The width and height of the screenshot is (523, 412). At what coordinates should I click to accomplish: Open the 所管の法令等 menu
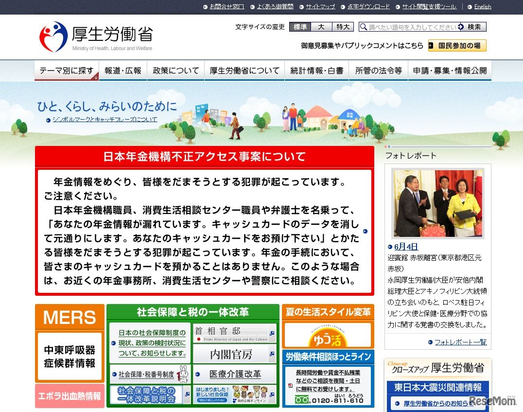click(378, 71)
